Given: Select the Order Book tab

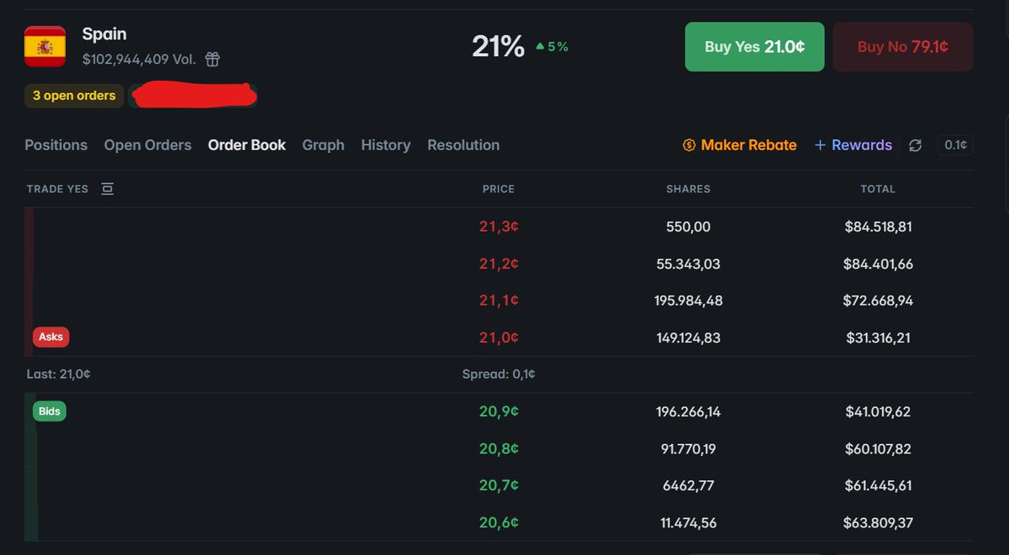Looking at the screenshot, I should 247,145.
